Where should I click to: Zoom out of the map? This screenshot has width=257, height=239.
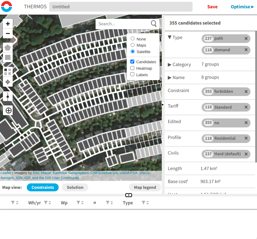click(8, 34)
